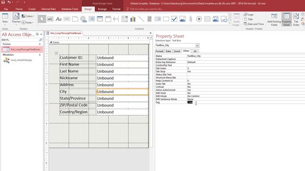Pick the Check Box control
This screenshot has height=171, width=305.
pyautogui.click(x=174, y=19)
